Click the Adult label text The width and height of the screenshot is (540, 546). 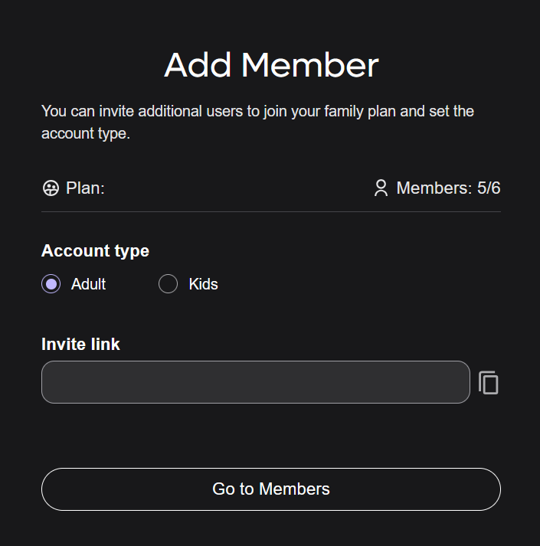88,284
